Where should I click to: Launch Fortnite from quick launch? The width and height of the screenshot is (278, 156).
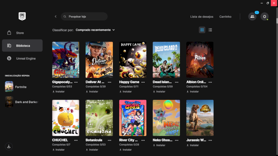point(21,87)
